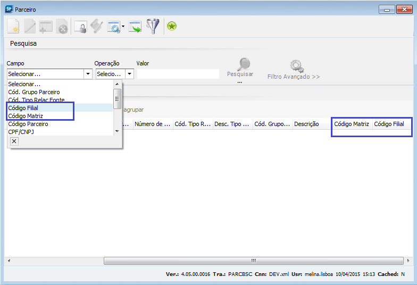417x285 pixels.
Task: Click the SP application icon in title bar
Action: pos(9,9)
